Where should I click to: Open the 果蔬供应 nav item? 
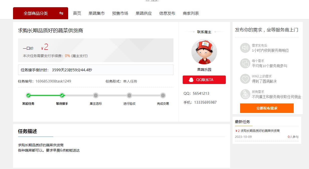(x=144, y=13)
